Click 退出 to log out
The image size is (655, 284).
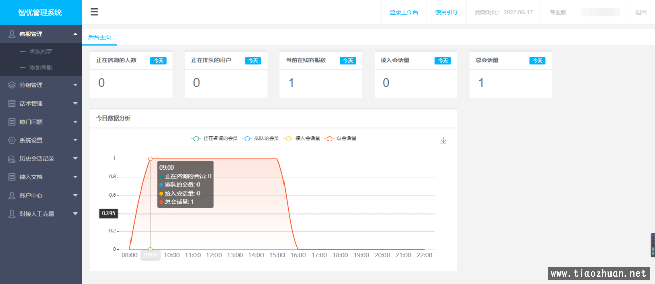click(641, 12)
